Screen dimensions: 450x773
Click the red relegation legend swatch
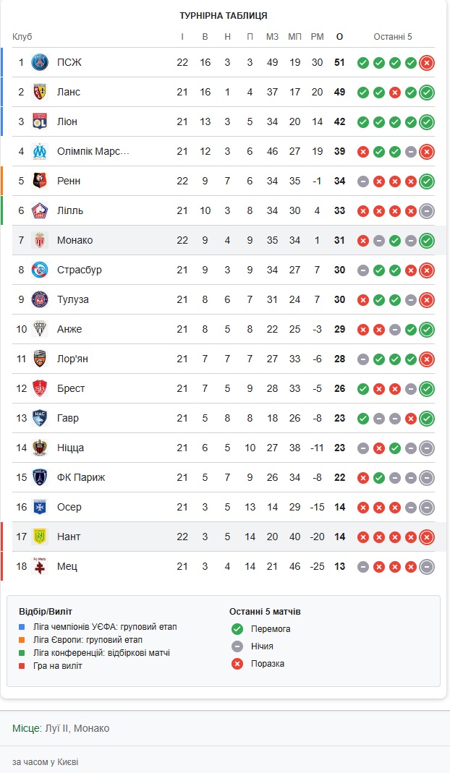tap(22, 666)
